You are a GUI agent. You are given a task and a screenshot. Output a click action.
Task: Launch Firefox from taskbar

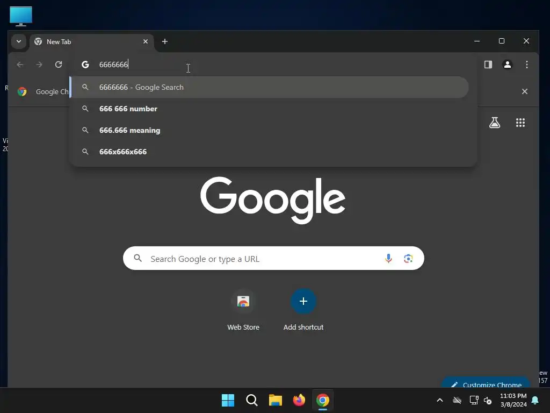coord(299,400)
